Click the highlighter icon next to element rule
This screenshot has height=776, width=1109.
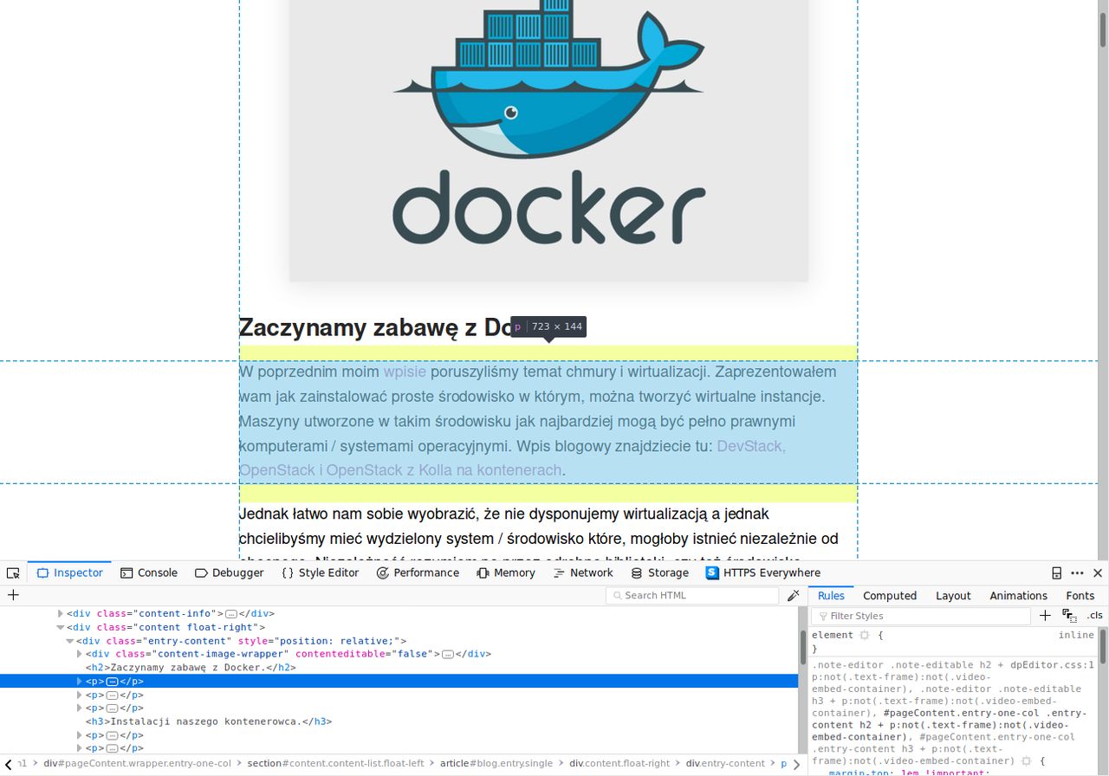pyautogui.click(x=864, y=636)
